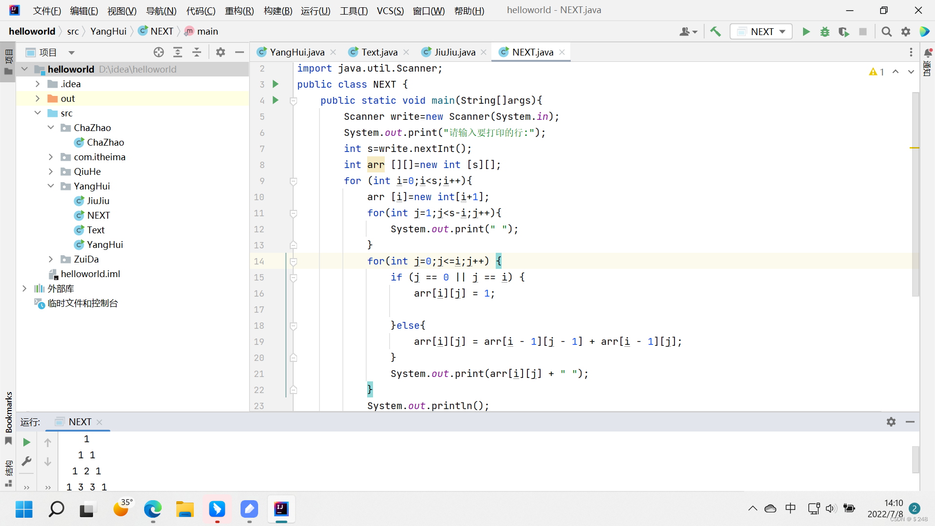This screenshot has height=526, width=935.
Task: Expand the out folder
Action: (37, 98)
